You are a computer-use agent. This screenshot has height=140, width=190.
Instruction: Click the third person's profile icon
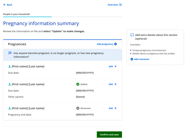click(x=10, y=108)
